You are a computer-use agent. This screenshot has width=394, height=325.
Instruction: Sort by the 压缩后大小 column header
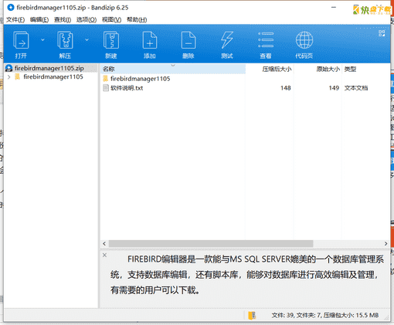(x=270, y=69)
